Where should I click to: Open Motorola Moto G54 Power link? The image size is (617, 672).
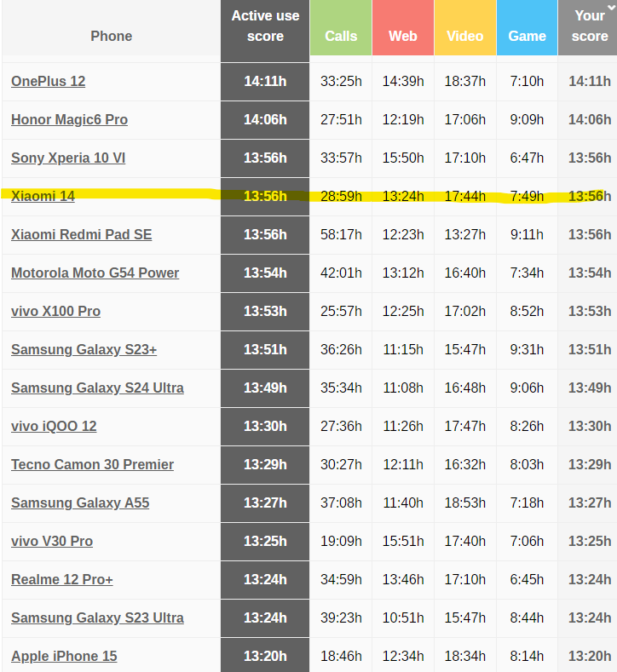click(95, 273)
